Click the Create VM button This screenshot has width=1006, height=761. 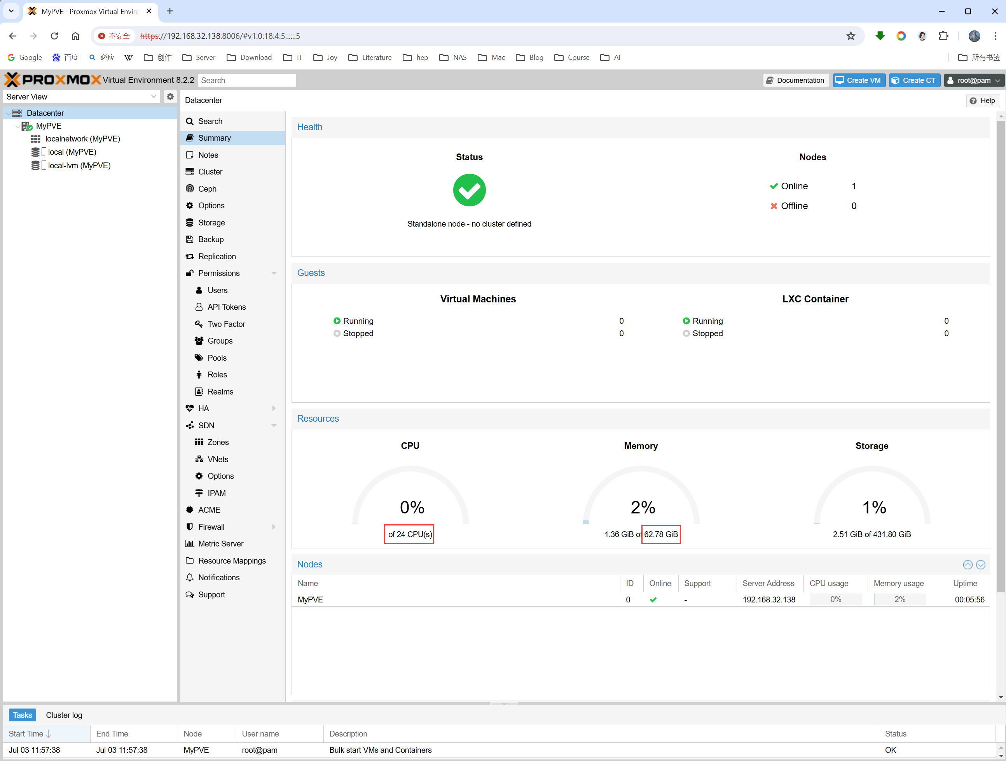click(x=859, y=80)
